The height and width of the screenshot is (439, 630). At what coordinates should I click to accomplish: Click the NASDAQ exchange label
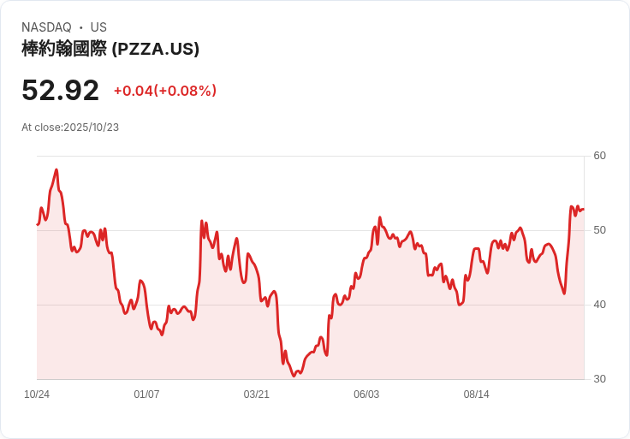(46, 27)
